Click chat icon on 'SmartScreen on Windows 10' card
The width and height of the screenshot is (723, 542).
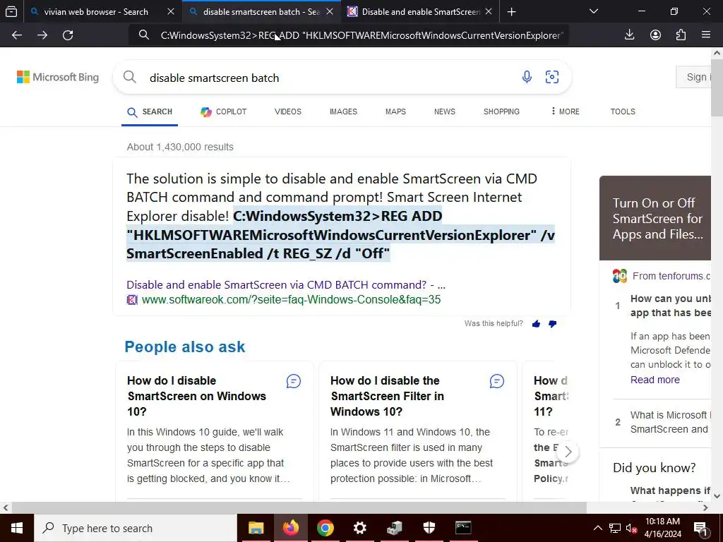point(293,381)
